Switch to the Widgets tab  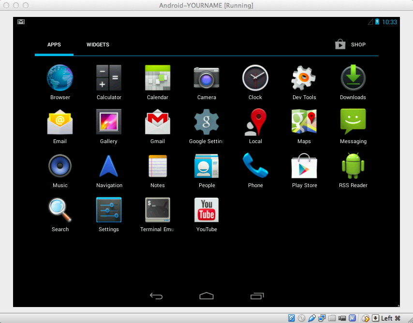pos(98,44)
